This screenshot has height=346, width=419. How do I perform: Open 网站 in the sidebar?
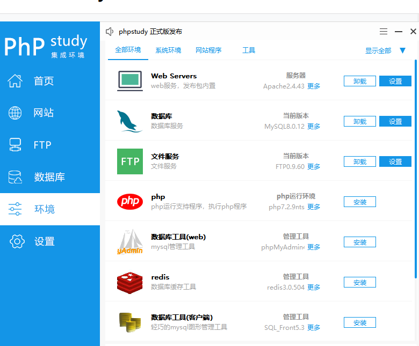pyautogui.click(x=50, y=113)
